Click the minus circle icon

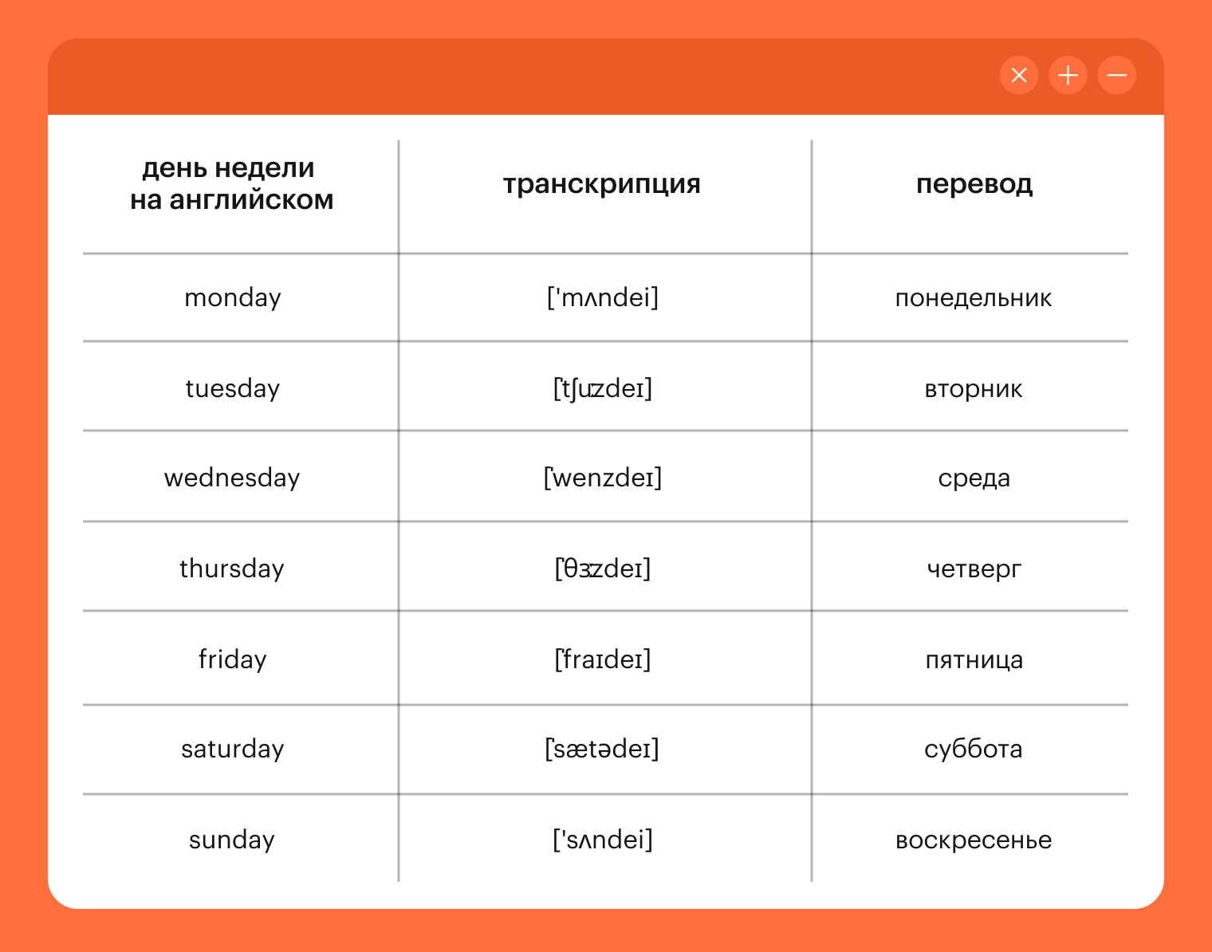pos(1116,76)
